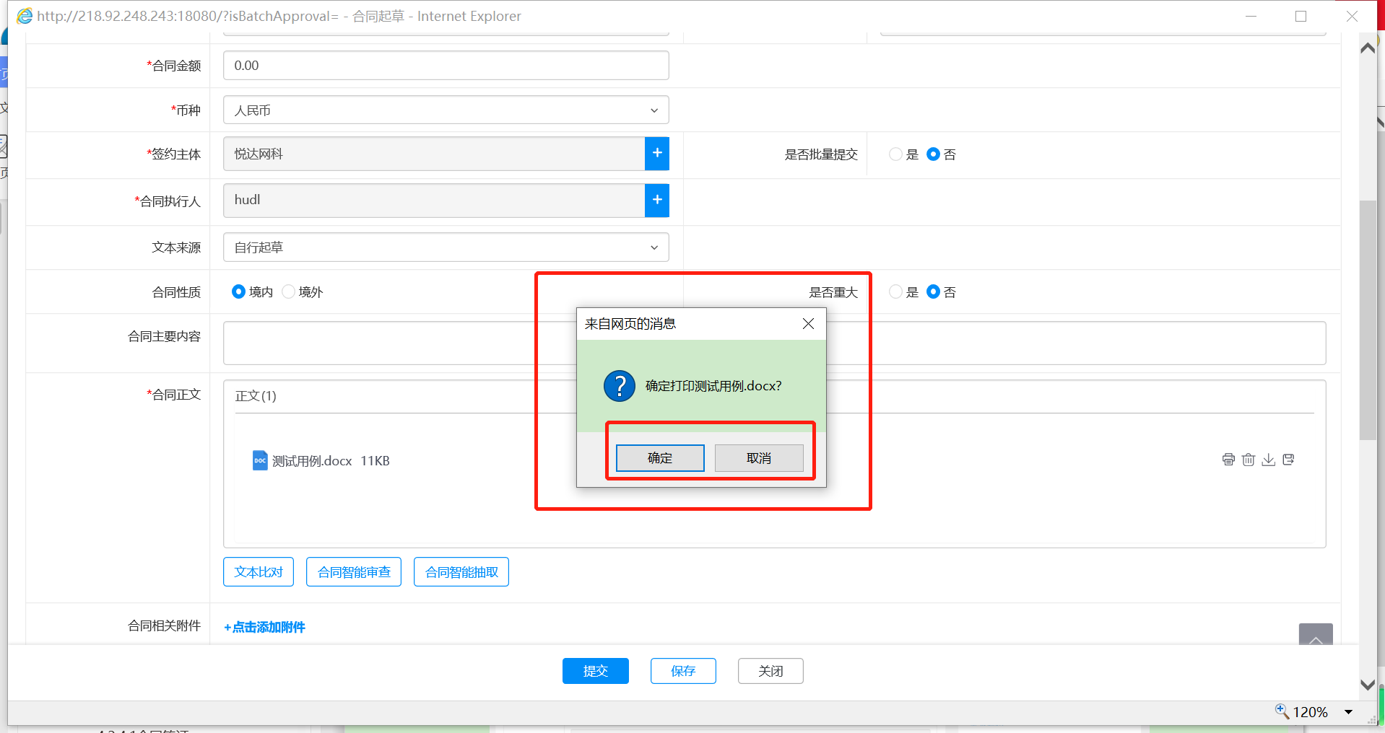The height and width of the screenshot is (733, 1385).
Task: Click the 测试用例.docx file icon
Action: pos(260,460)
